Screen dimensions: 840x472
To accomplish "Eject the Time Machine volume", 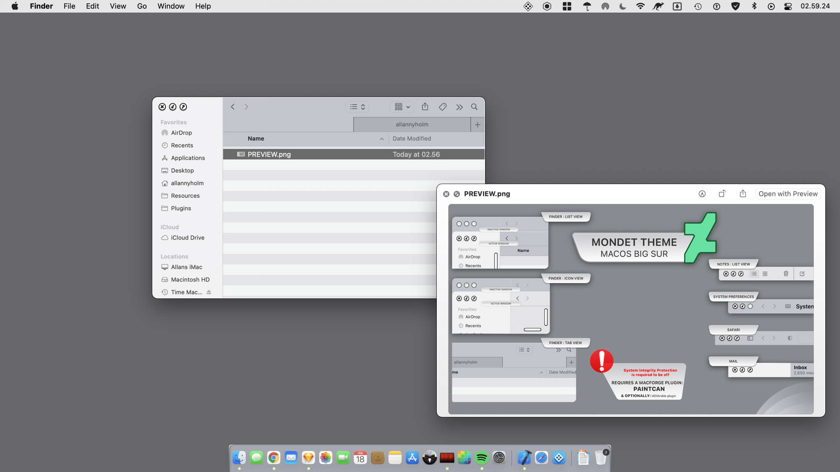I will click(209, 292).
